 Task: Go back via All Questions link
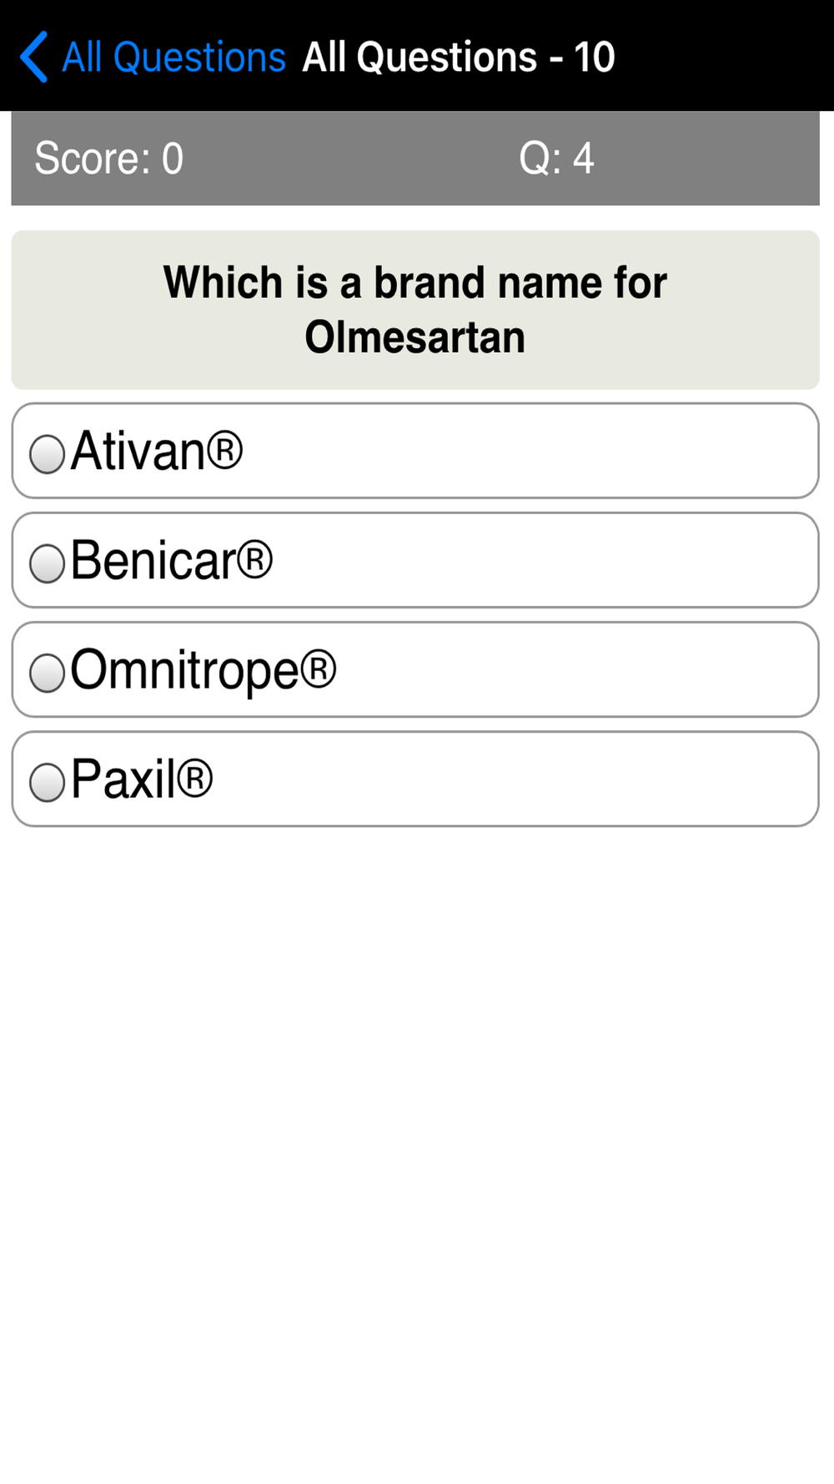pyautogui.click(x=174, y=57)
